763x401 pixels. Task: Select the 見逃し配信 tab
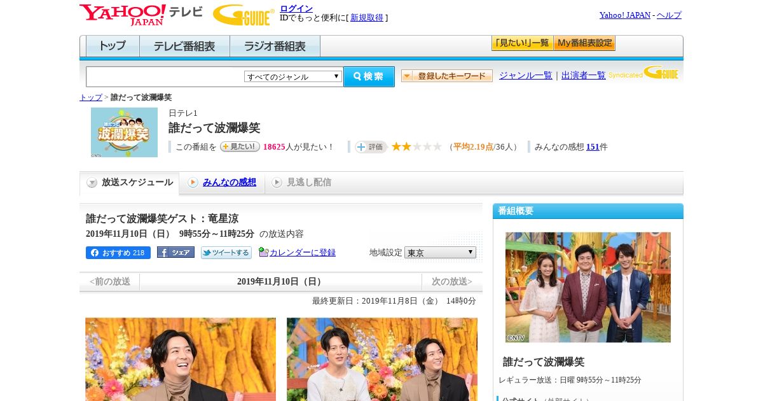click(x=302, y=183)
